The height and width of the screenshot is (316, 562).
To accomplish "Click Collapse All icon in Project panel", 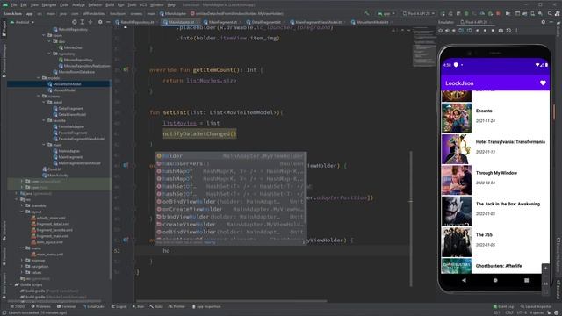I will click(x=90, y=22).
